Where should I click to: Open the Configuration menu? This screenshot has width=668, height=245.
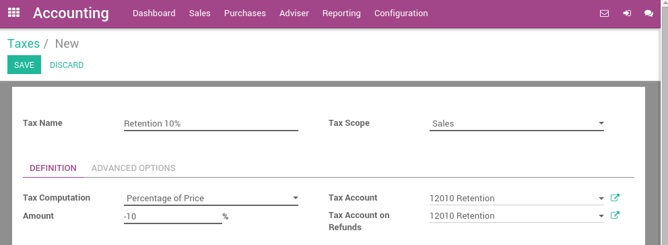(401, 13)
